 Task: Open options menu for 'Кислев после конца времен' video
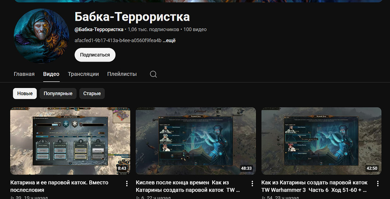pyautogui.click(x=252, y=183)
